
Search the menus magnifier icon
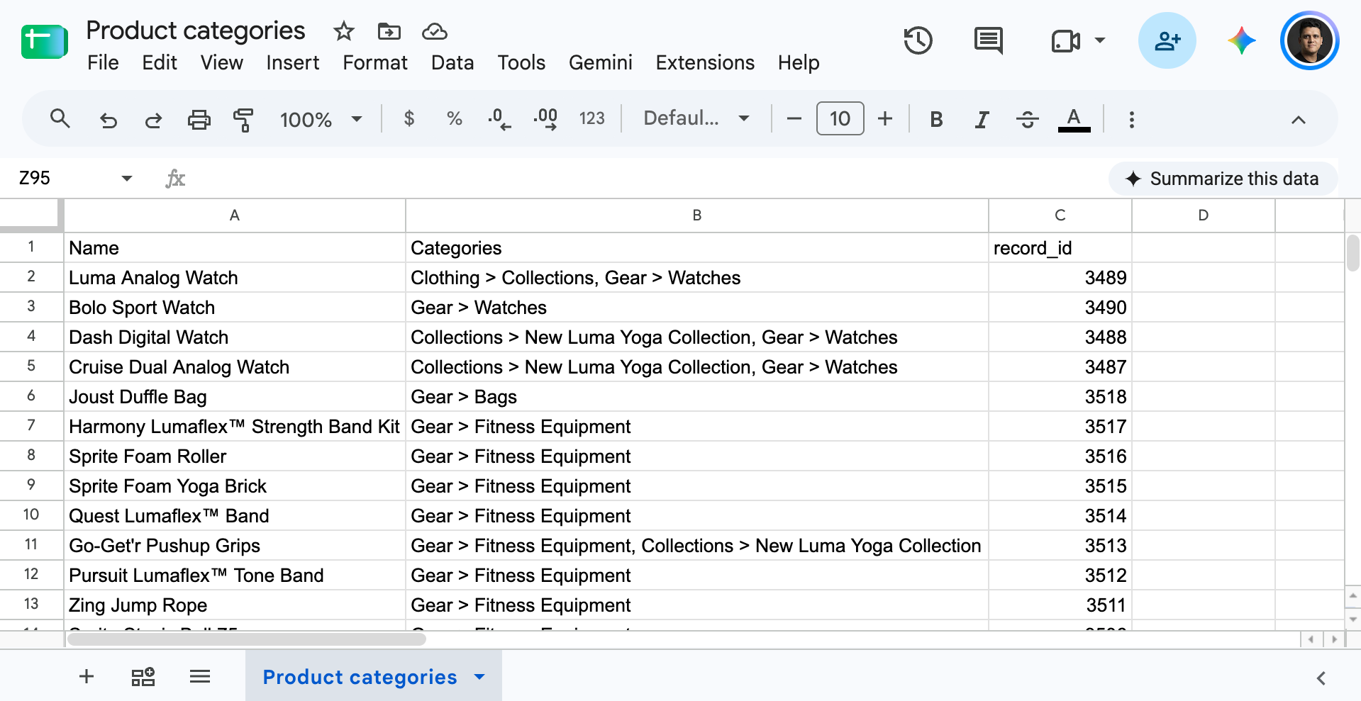[60, 119]
